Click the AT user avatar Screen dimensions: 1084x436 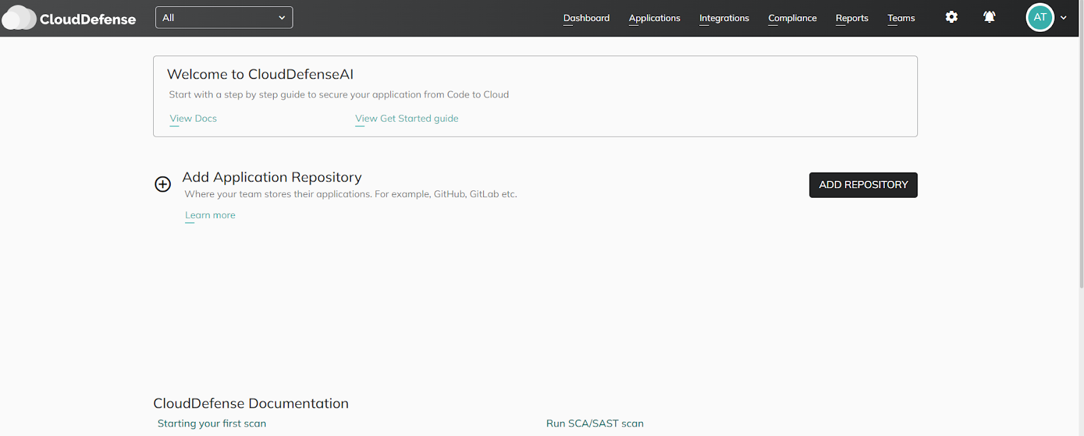(1040, 18)
